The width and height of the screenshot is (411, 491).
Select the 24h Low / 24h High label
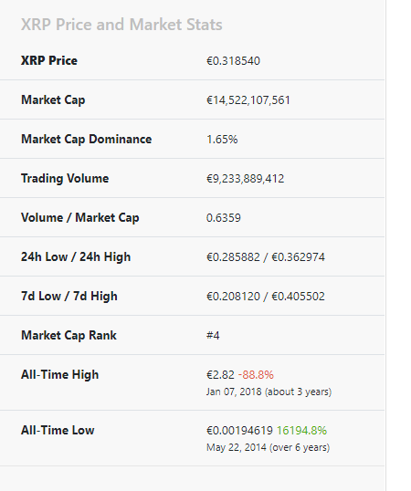(x=76, y=257)
